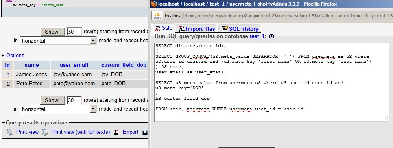
Task: Sort by the id column header
Action: click(x=7, y=65)
